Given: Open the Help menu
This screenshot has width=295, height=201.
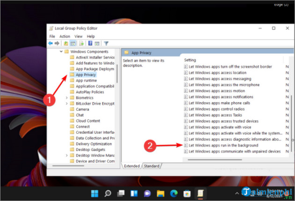Looking at the screenshot, I should 91,37.
